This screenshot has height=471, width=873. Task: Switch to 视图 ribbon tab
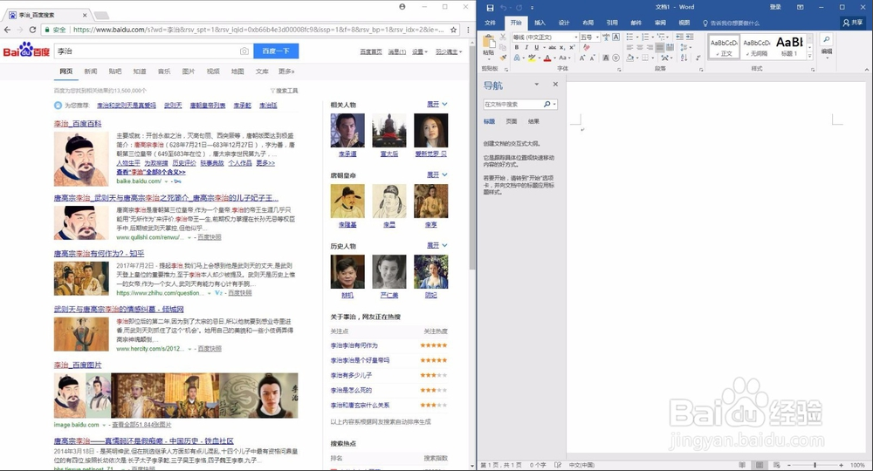[x=684, y=23]
